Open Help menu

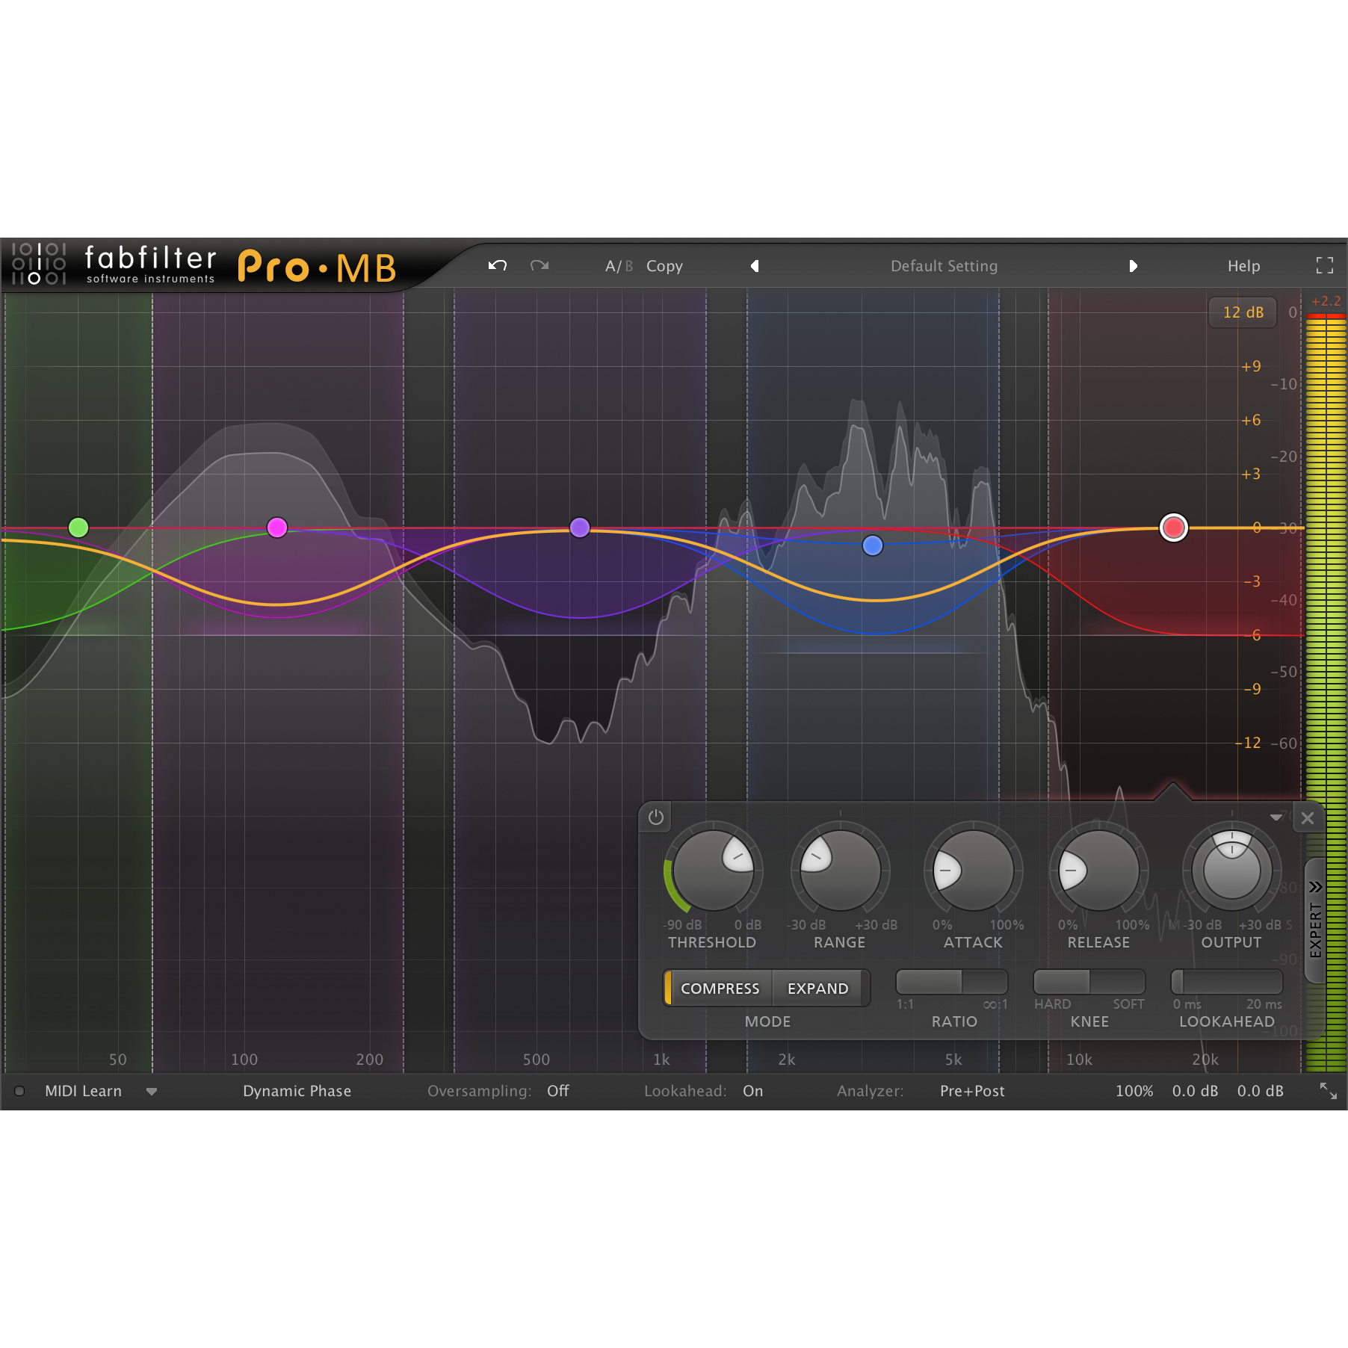click(x=1243, y=266)
